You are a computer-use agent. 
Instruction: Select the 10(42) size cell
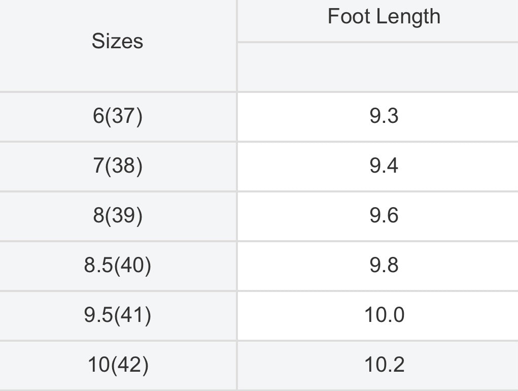click(x=118, y=365)
